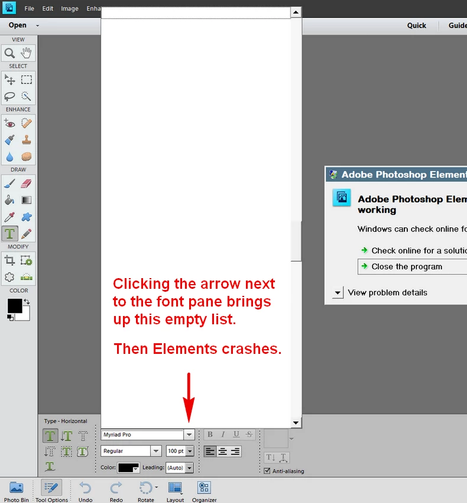This screenshot has width=467, height=503.
Task: Select the Spot Healing Brush tool
Action: [x=26, y=123]
